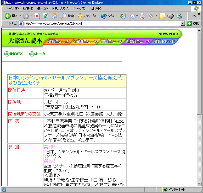Open Search pane magnifier icon
This screenshot has width=203, height=193.
click(64, 16)
